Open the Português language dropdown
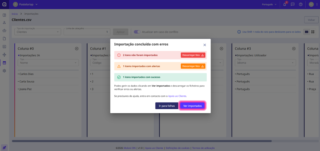The image size is (320, 151). click(269, 4)
